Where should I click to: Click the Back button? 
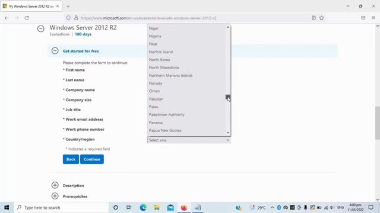click(x=71, y=159)
